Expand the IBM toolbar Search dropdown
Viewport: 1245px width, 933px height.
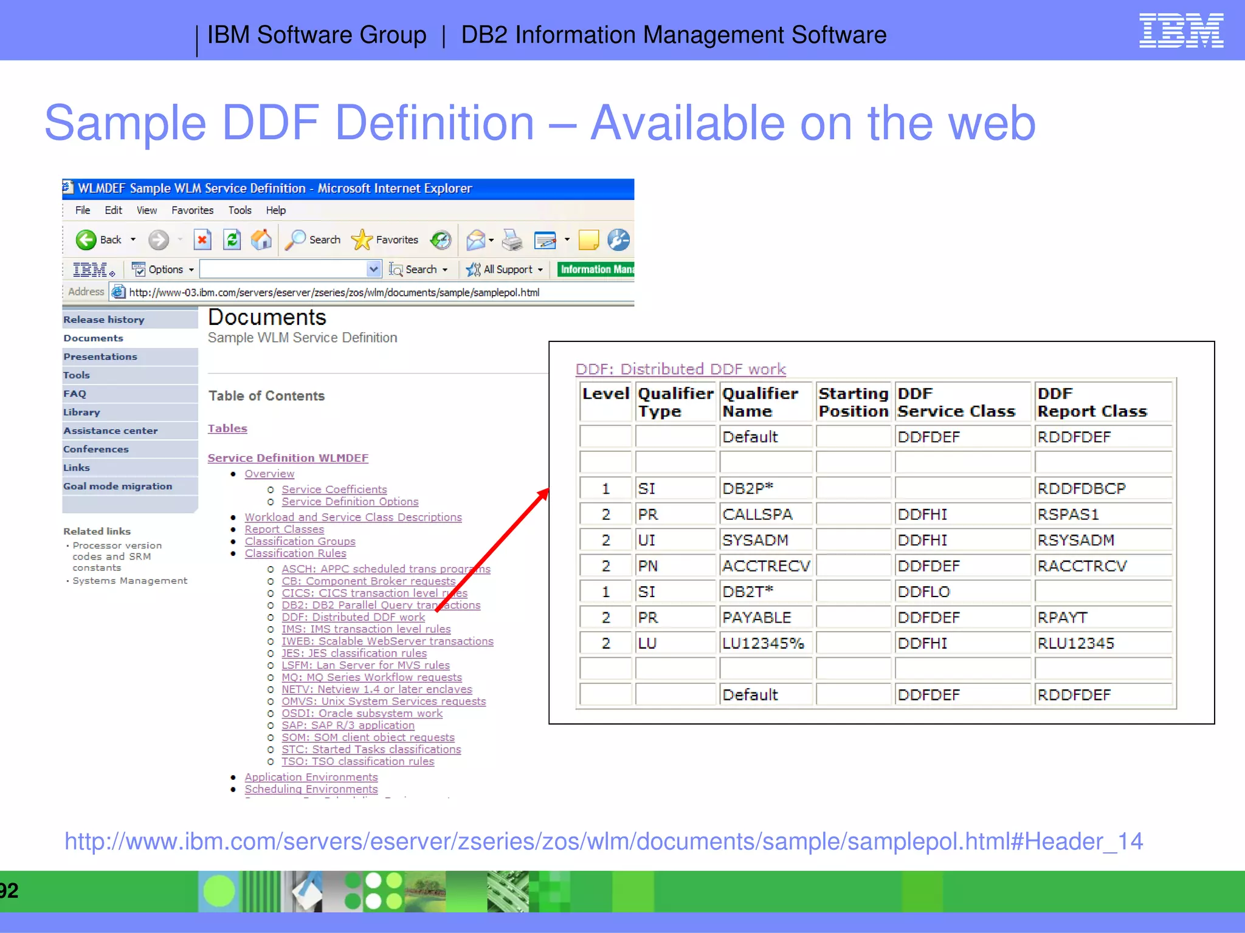pos(446,270)
